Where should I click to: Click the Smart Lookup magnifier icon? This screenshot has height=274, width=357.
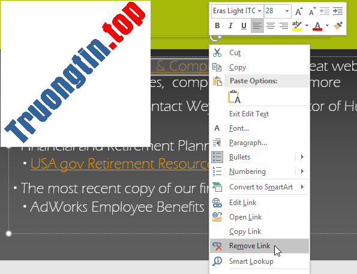coord(217,261)
